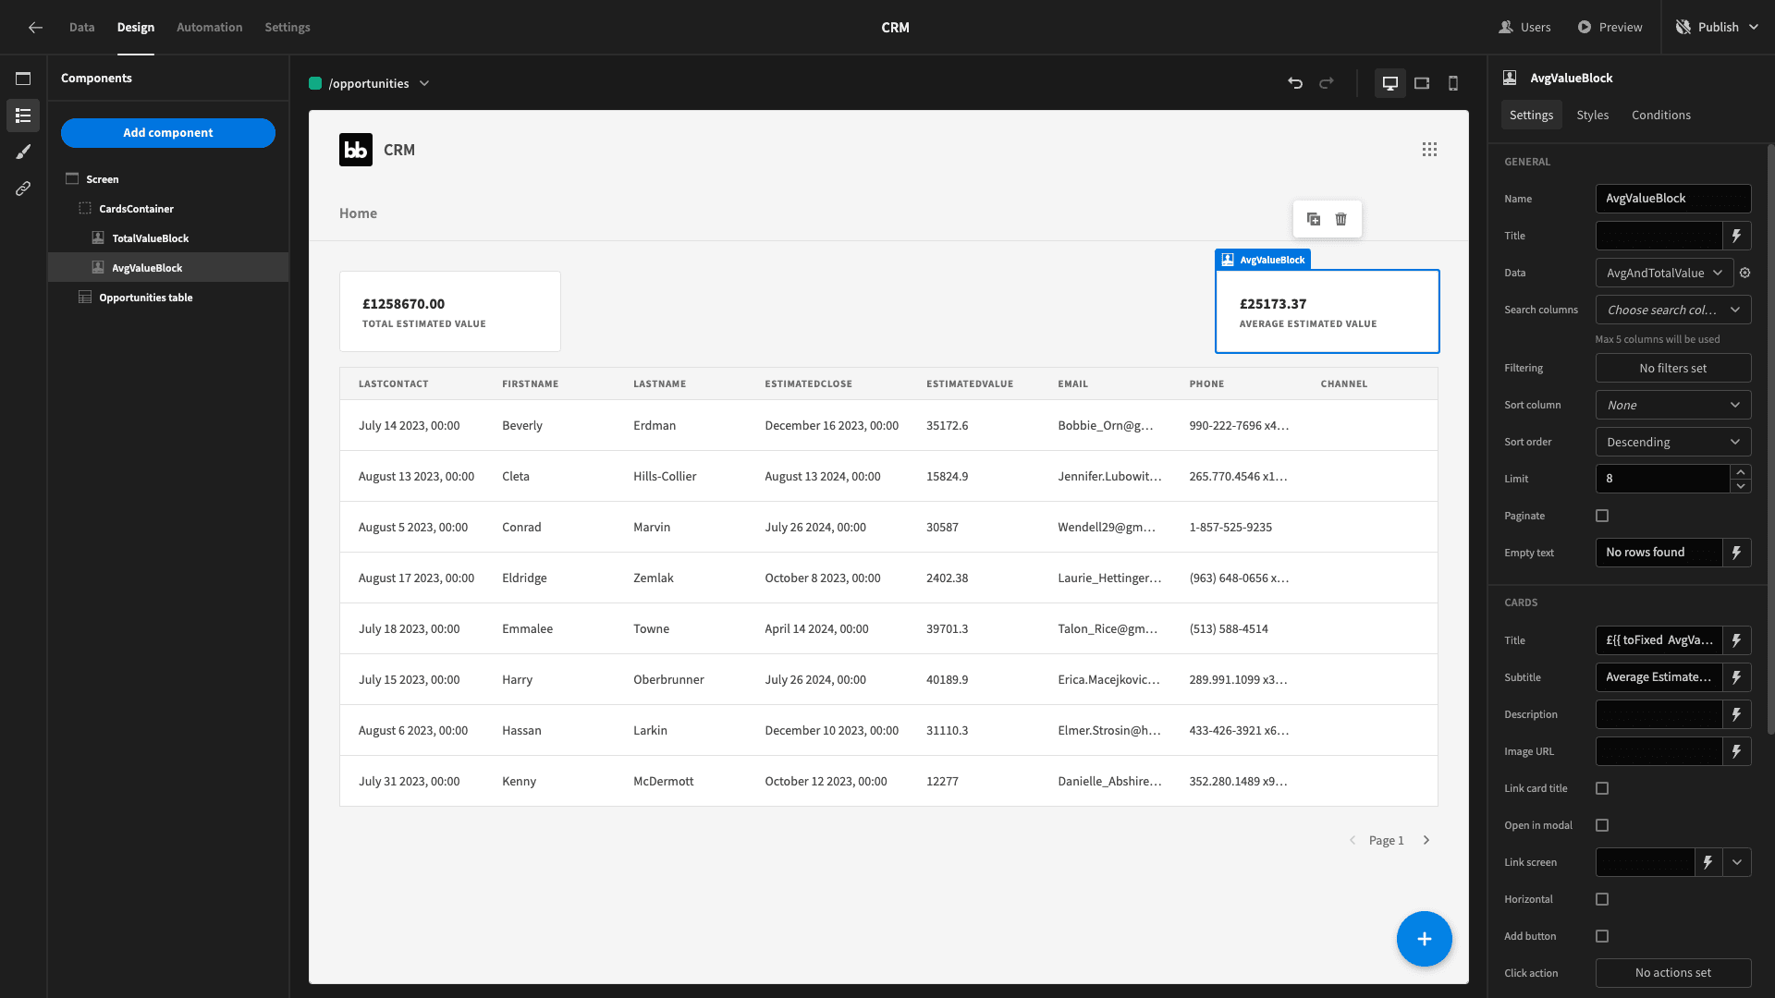Open the Preview button
This screenshot has width=1775, height=998.
coord(1610,28)
